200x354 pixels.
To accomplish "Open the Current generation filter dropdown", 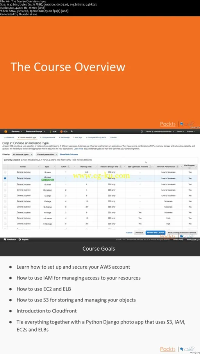I will click(x=46, y=154).
